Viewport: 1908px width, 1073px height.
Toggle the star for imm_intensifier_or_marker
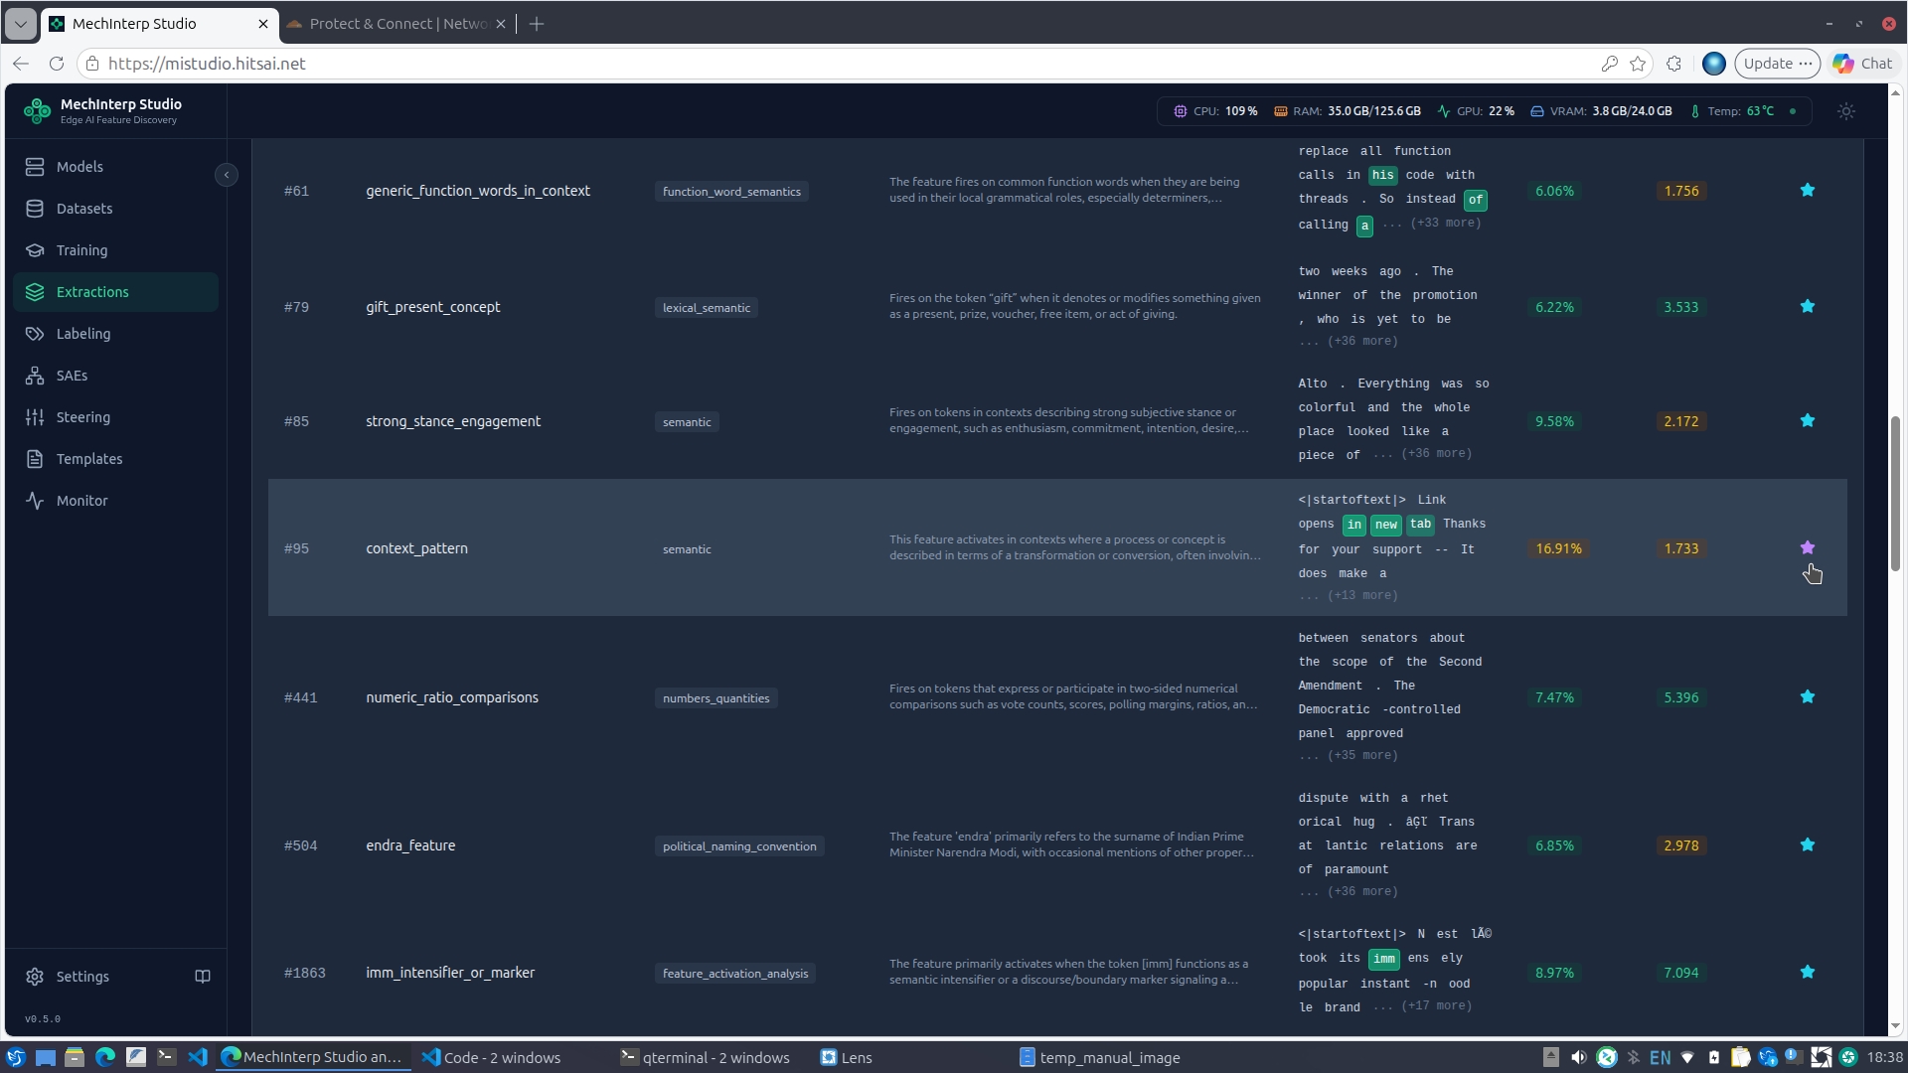coord(1808,972)
